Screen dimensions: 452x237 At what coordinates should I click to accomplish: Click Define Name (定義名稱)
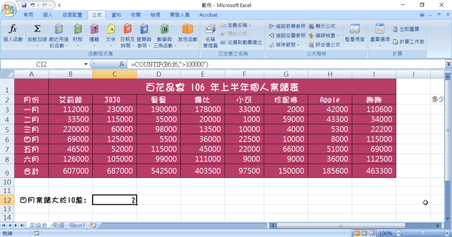pyautogui.click(x=234, y=25)
